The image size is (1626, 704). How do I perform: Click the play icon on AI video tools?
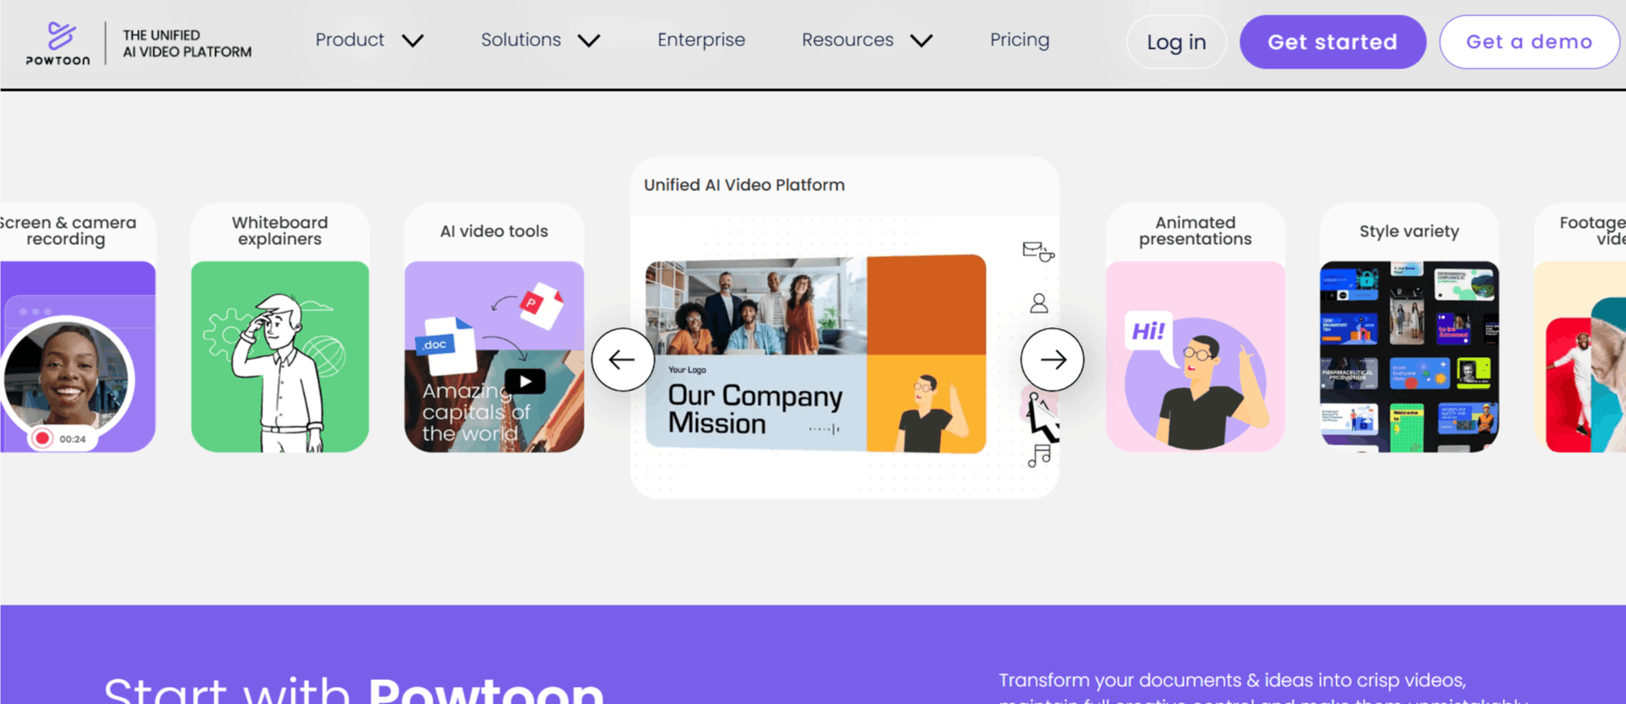pos(525,382)
